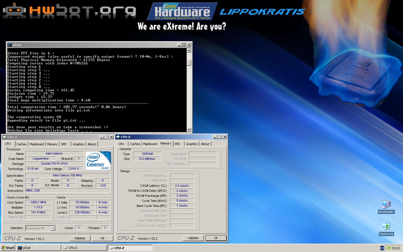Click Instructions field MMX, SSE

tap(68, 190)
